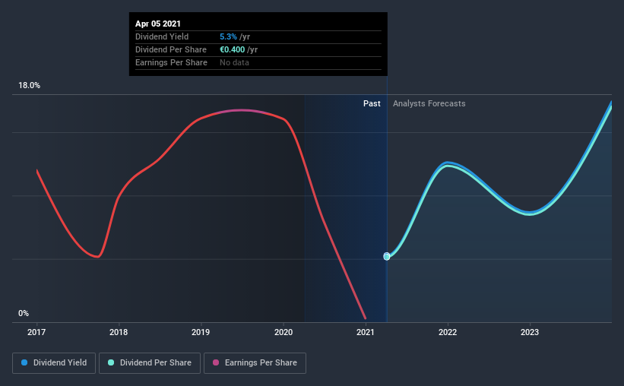Toggle the Dividend Yield legend button

54,363
